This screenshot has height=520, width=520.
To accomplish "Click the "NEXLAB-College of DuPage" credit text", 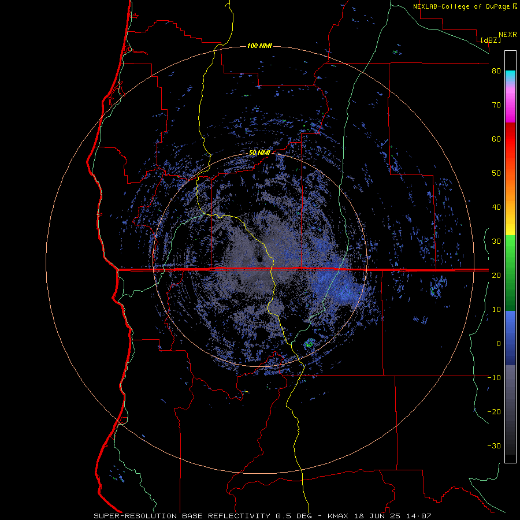I will 461,6.
